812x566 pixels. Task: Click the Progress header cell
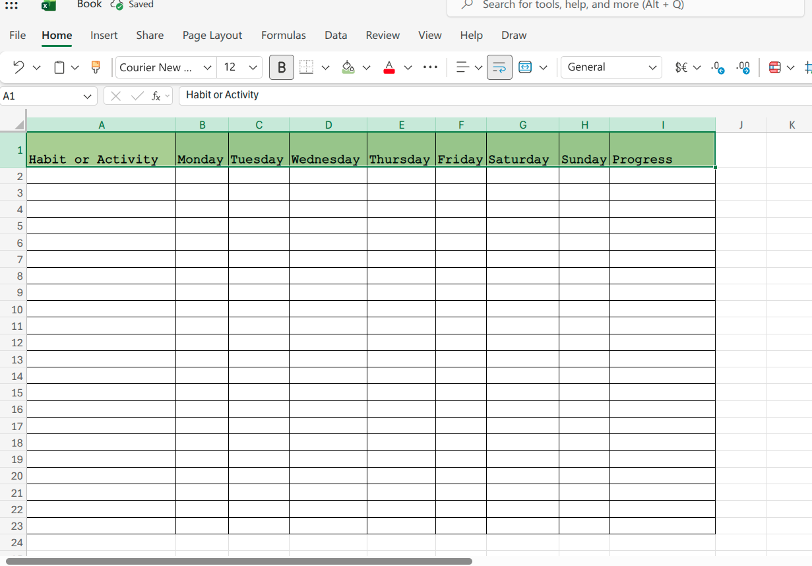(662, 150)
